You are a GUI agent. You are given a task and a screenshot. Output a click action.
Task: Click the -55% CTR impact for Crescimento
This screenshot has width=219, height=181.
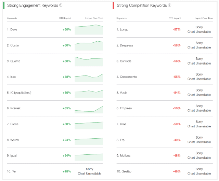pyautogui.click(x=177, y=77)
